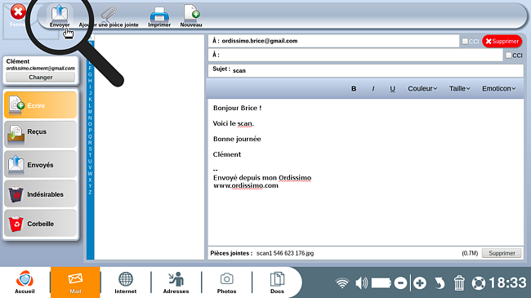Go to Accueil home in taskbar
Viewport: 531px width, 298px height.
[25, 282]
